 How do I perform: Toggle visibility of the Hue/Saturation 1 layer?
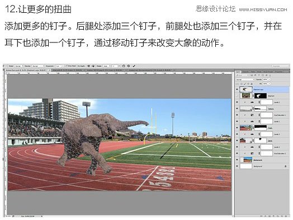click(237, 115)
